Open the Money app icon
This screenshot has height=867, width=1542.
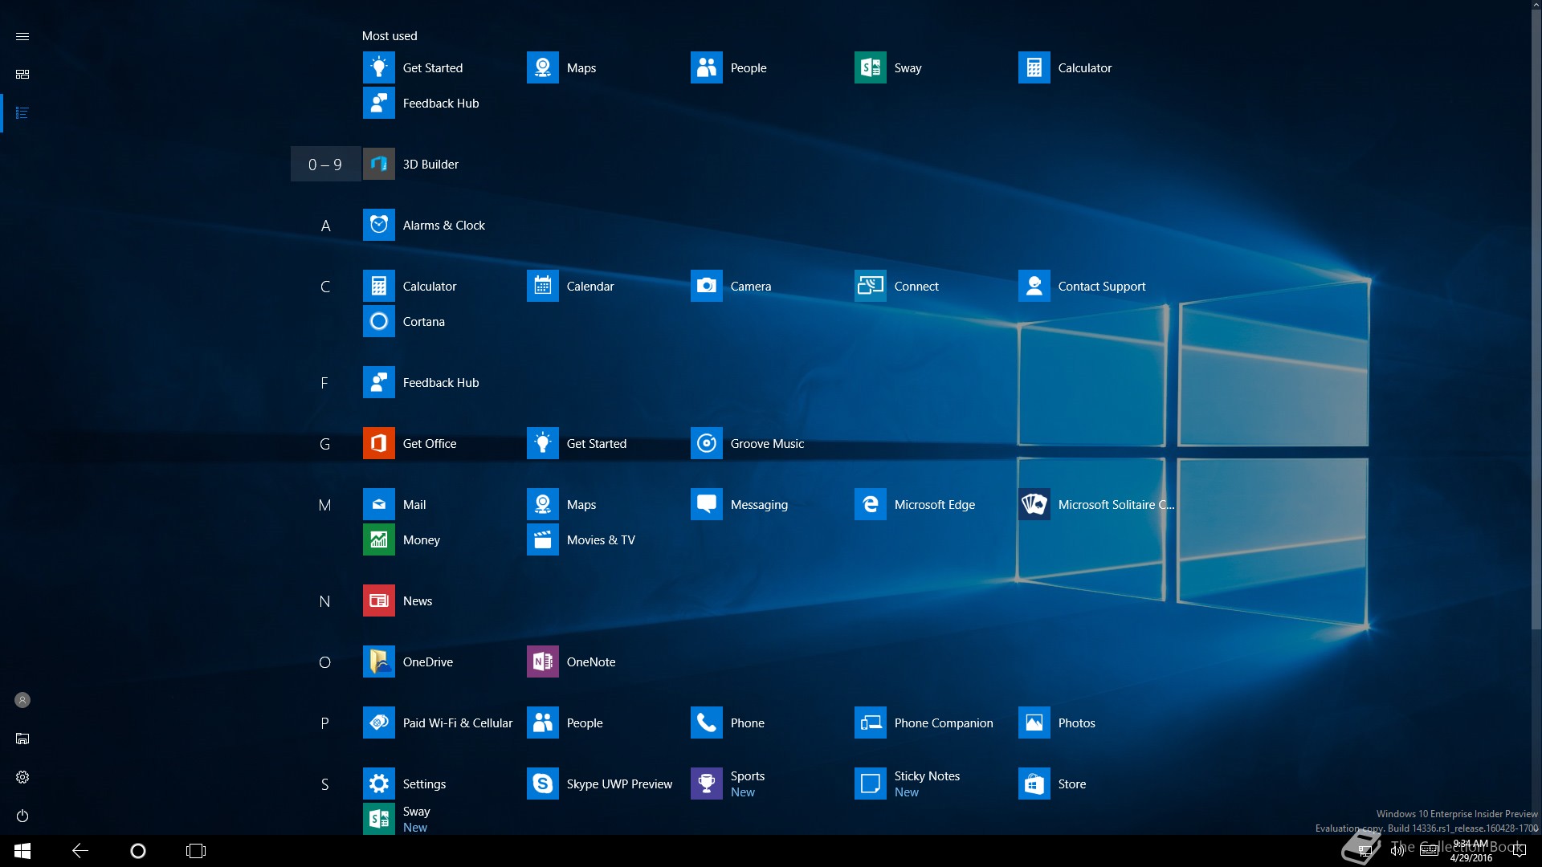coord(378,539)
